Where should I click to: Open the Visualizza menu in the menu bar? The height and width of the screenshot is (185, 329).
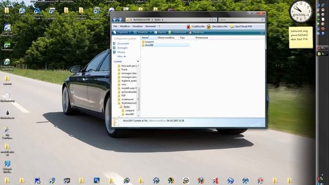coord(137,26)
